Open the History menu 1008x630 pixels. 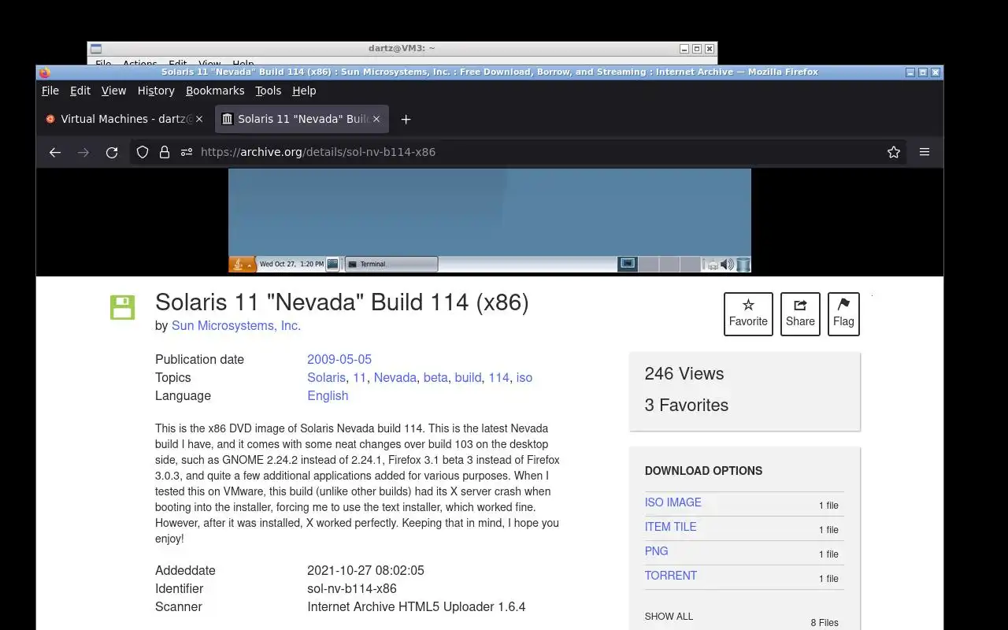pos(156,91)
